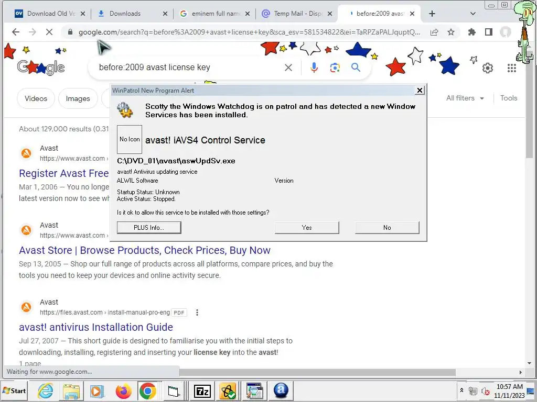Viewport: 537px width, 402px height.
Task: Expand the tab search dropdown chevron
Action: [x=473, y=14]
